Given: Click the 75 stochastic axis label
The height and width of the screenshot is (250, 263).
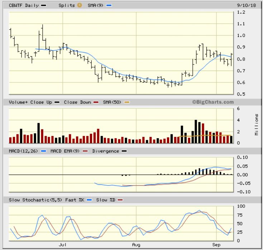Looking at the screenshot, I should (x=240, y=215).
